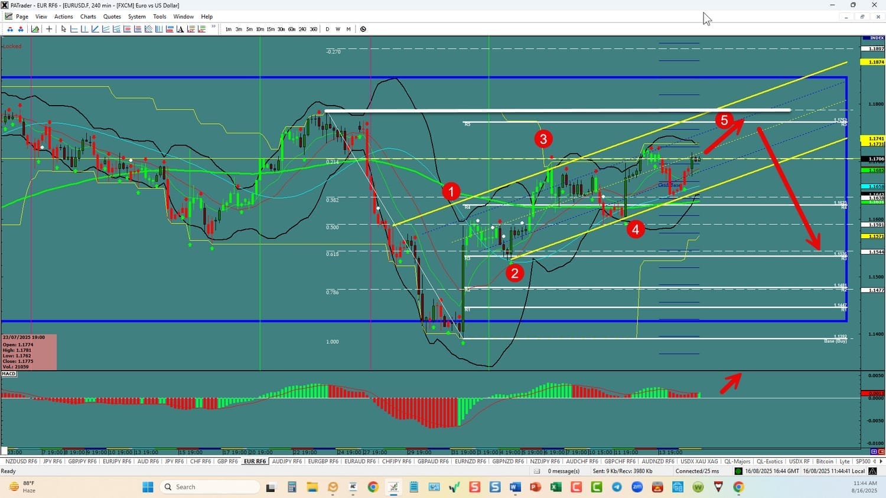886x498 pixels.
Task: Switch to the QL-Majors tab
Action: pos(737,461)
